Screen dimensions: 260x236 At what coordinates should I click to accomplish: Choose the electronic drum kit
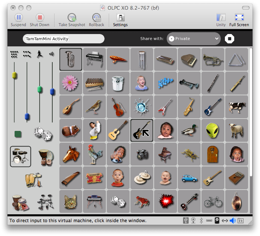(x=46, y=202)
